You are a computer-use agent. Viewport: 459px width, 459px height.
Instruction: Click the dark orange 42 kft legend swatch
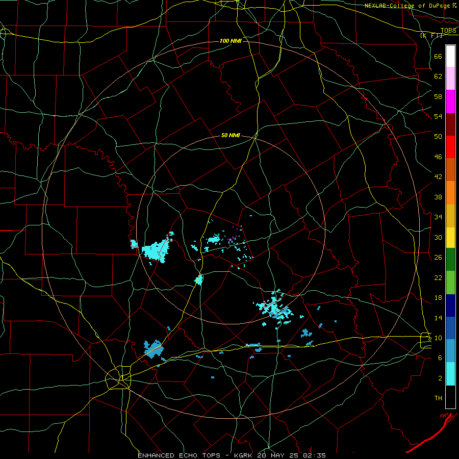450,170
